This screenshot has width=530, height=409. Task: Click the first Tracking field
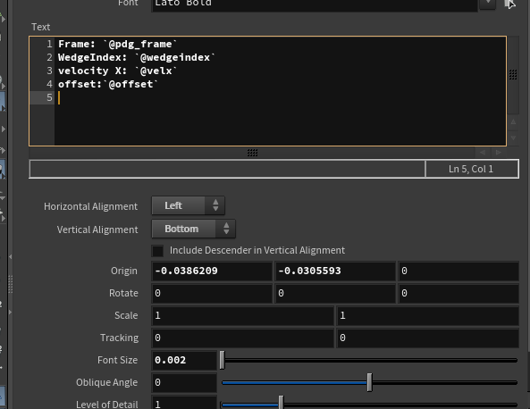point(242,338)
